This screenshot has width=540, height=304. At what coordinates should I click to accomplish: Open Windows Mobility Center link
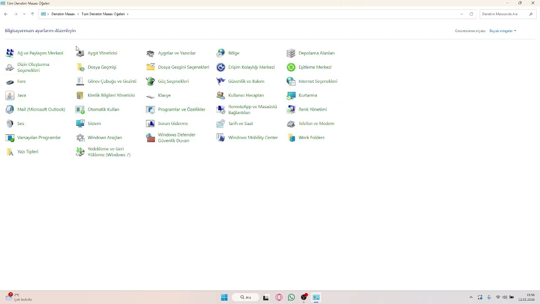(253, 138)
